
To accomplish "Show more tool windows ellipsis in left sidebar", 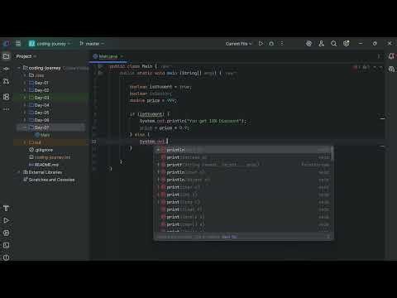I will pyautogui.click(x=6, y=109).
